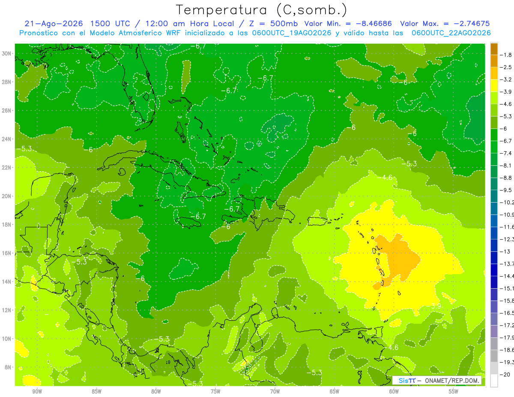Click the '85W' longitude axis label
514x397 pixels.
[97, 392]
